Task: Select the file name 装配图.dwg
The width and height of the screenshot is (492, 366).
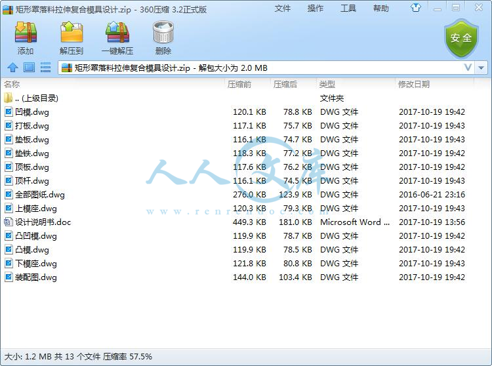Action: pyautogui.click(x=36, y=277)
